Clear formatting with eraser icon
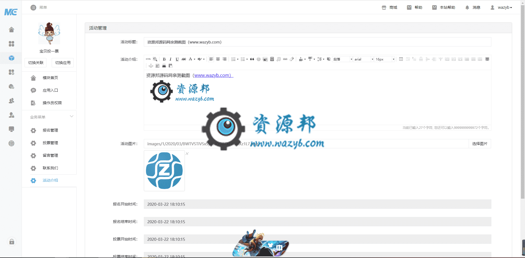Screen dimensions: 525x258 292,59
